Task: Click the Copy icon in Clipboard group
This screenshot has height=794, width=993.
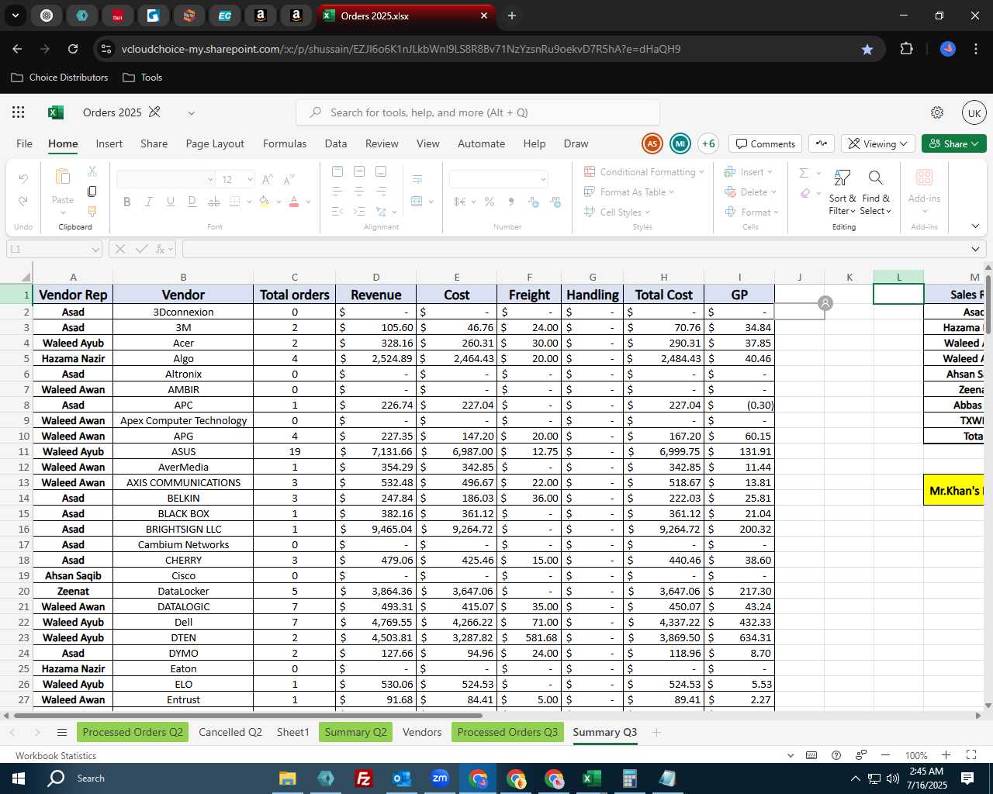Action: pos(92,191)
